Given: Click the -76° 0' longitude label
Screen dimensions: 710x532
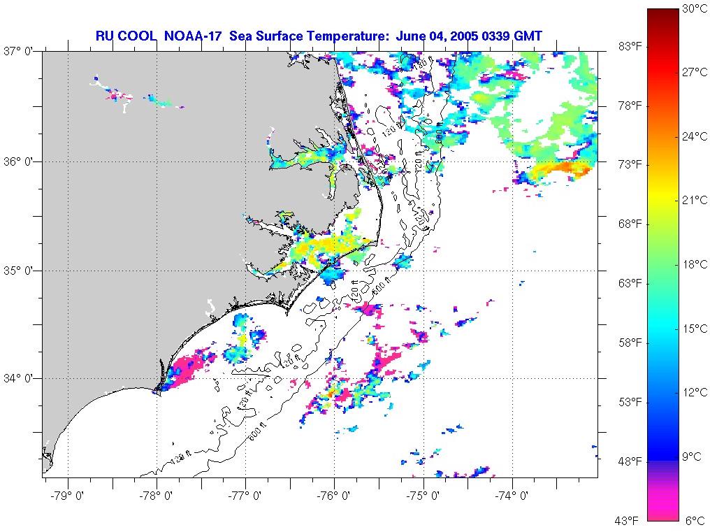Looking at the screenshot, I should click(x=334, y=496).
